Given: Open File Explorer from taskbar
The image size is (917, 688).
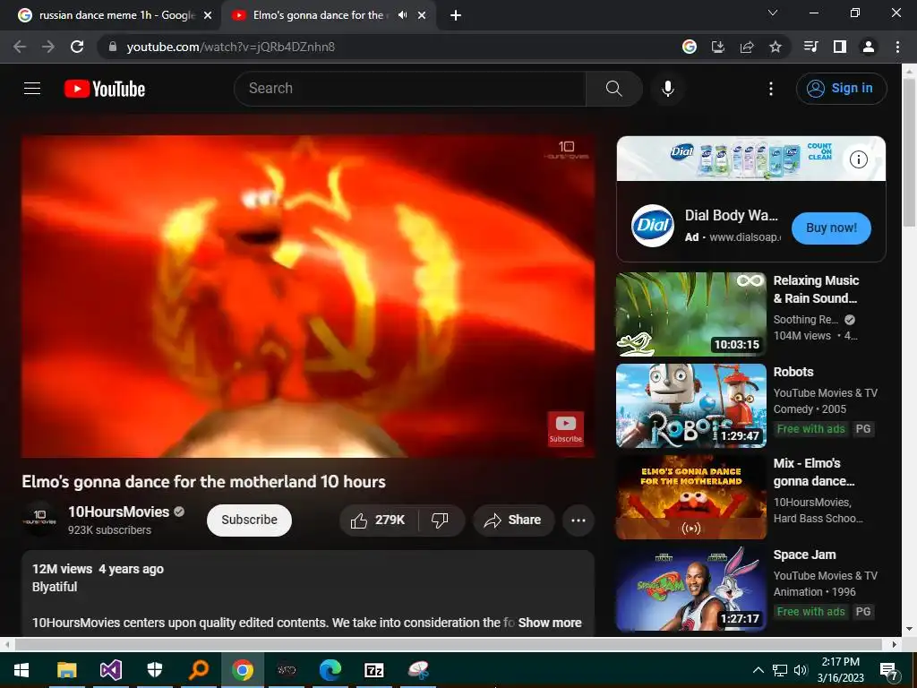Looking at the screenshot, I should (x=66, y=669).
